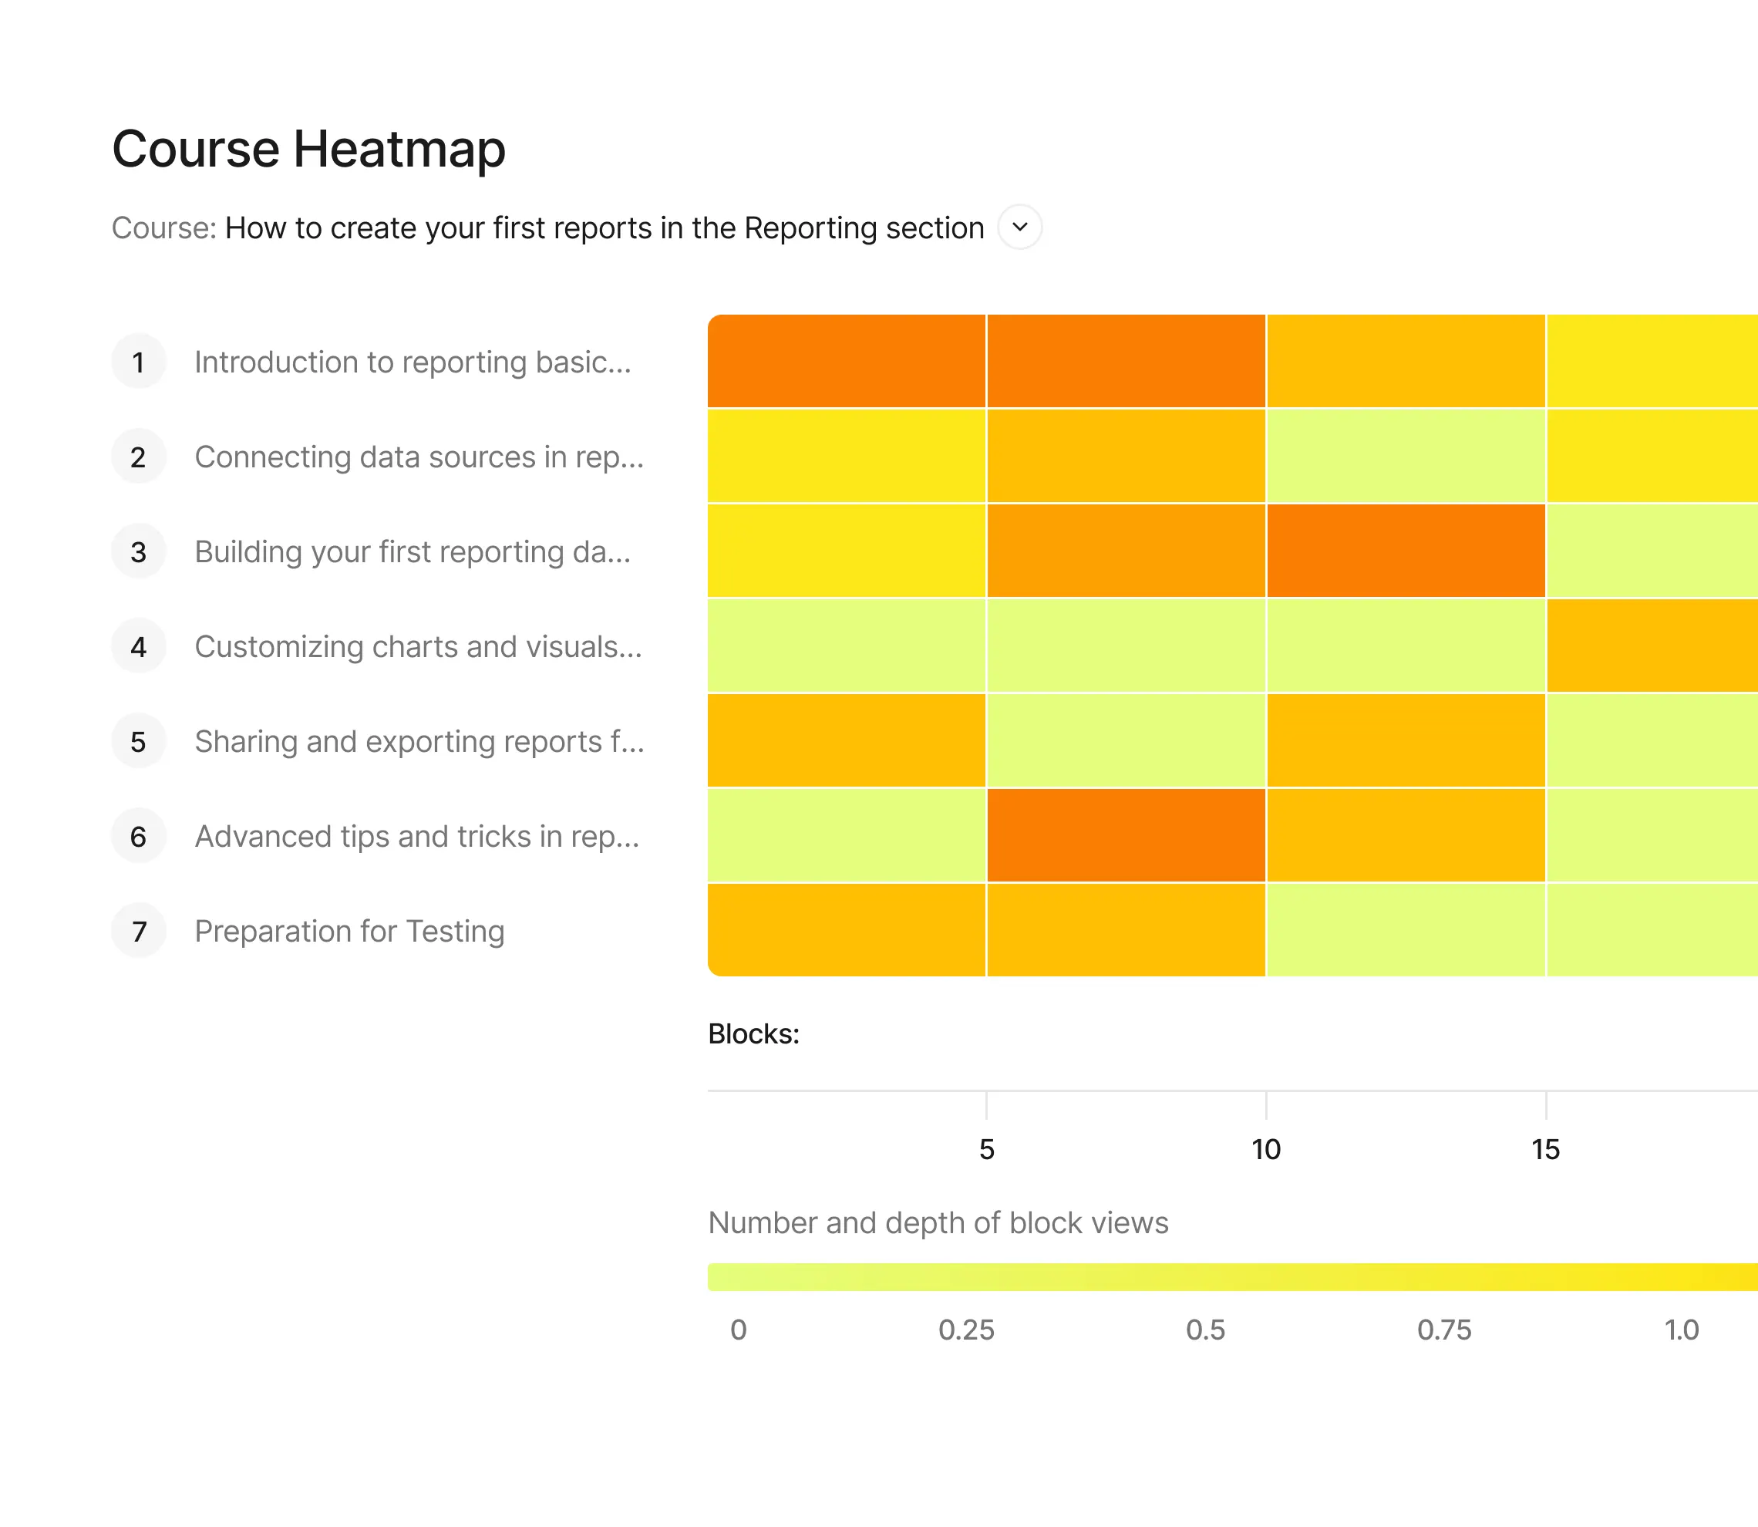Select lesson 1 number badge
The width and height of the screenshot is (1758, 1527).
[x=139, y=362]
